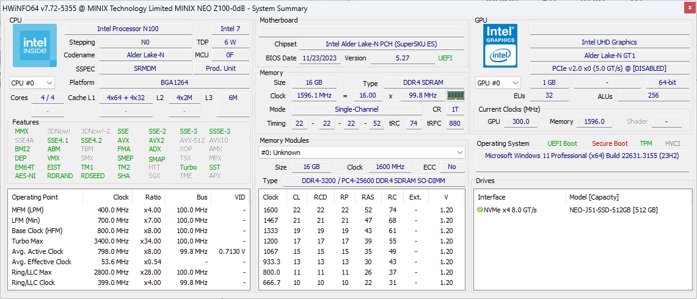Viewport: 697px width, 299px height.
Task: Click the PCIe v2.0 x0 DISABLED field
Action: point(609,68)
